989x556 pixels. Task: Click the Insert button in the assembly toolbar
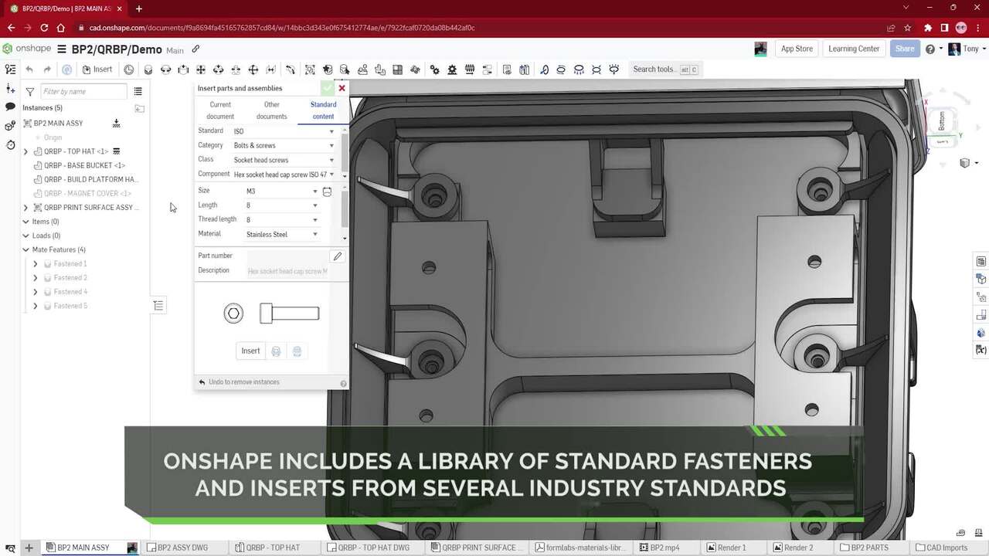click(97, 69)
